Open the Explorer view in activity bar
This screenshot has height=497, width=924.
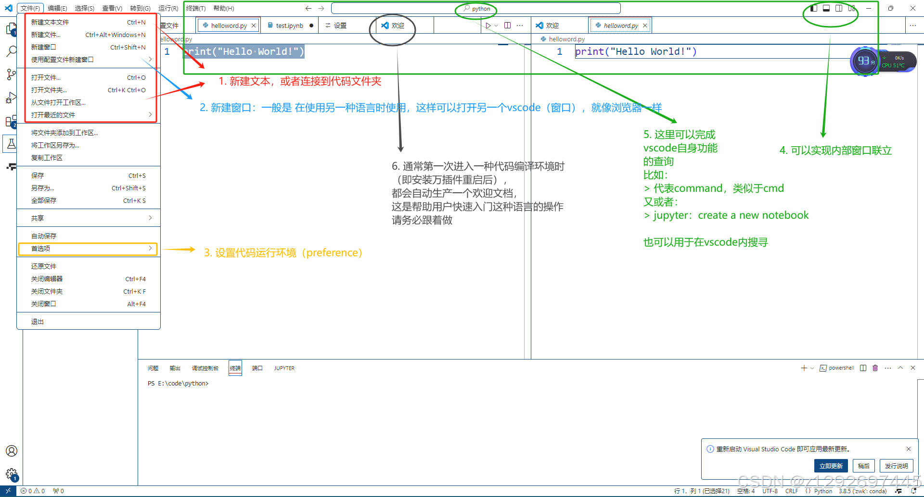11,29
